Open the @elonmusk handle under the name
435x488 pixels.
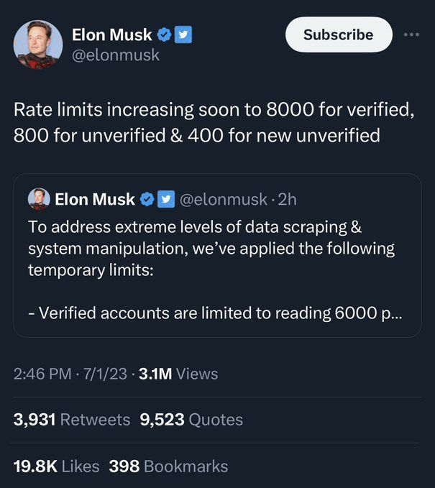[116, 55]
